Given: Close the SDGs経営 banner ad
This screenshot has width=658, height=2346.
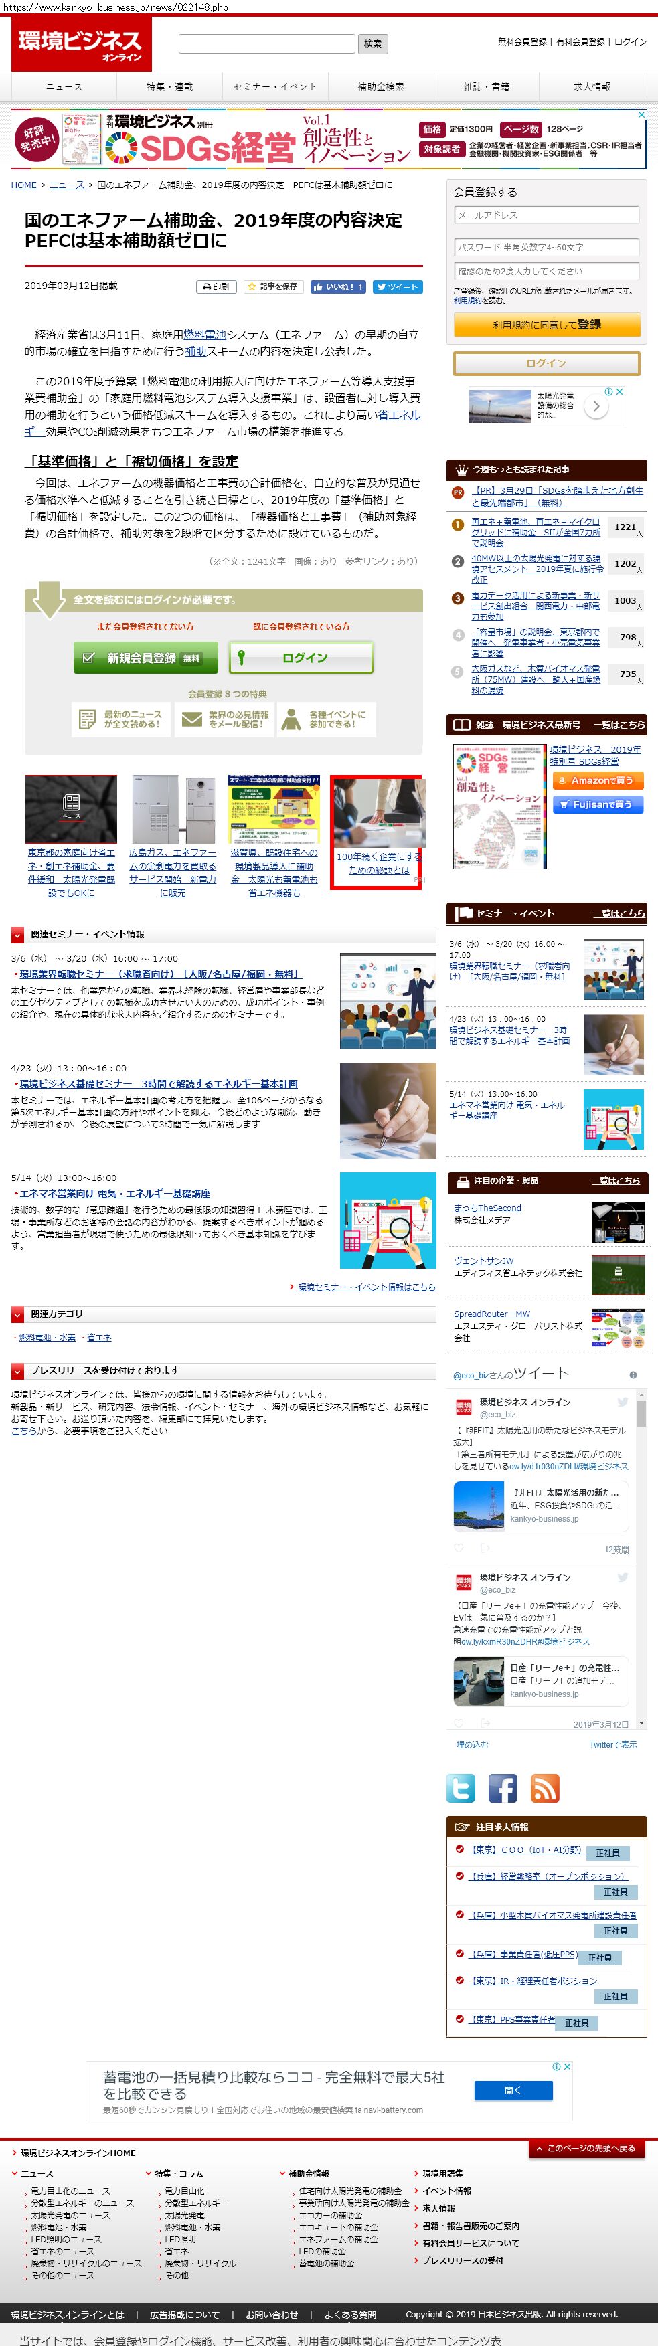Looking at the screenshot, I should (641, 114).
